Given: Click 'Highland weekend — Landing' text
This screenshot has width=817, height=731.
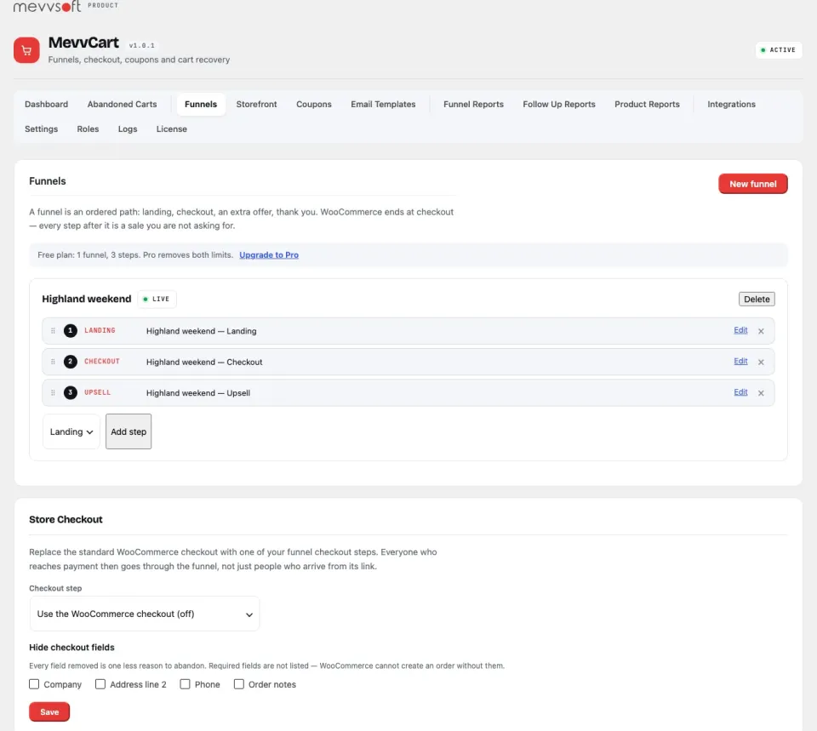Looking at the screenshot, I should [201, 331].
